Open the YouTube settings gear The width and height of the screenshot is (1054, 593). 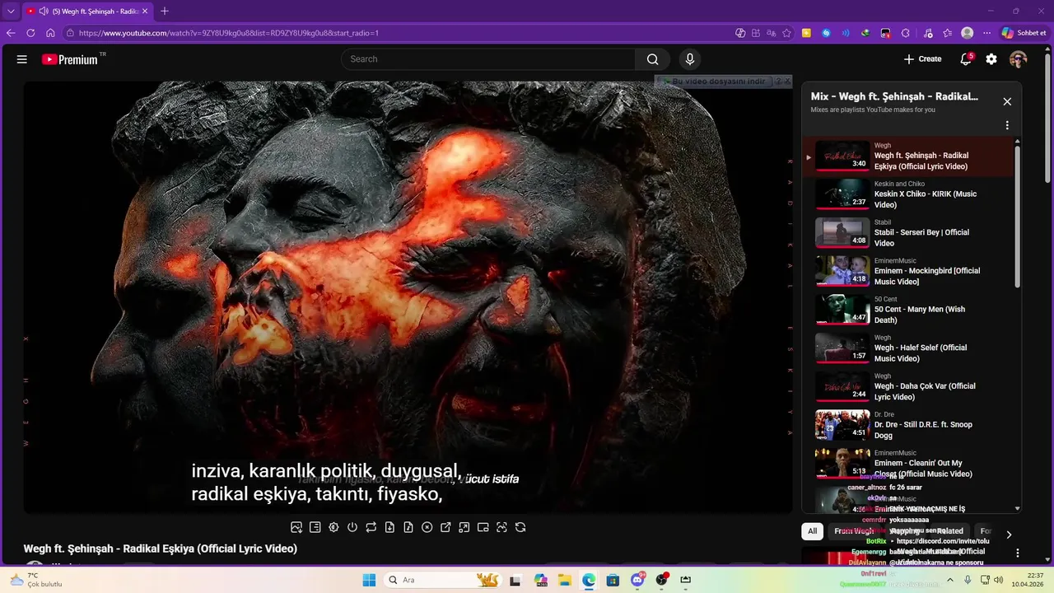pos(991,59)
